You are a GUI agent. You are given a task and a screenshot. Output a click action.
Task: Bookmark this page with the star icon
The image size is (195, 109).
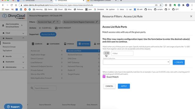161,5
